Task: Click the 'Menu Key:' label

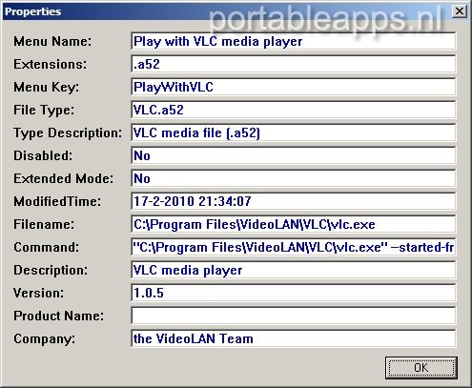Action: pos(46,88)
